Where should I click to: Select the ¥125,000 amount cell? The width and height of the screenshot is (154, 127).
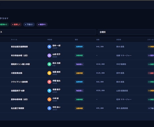[100, 73]
